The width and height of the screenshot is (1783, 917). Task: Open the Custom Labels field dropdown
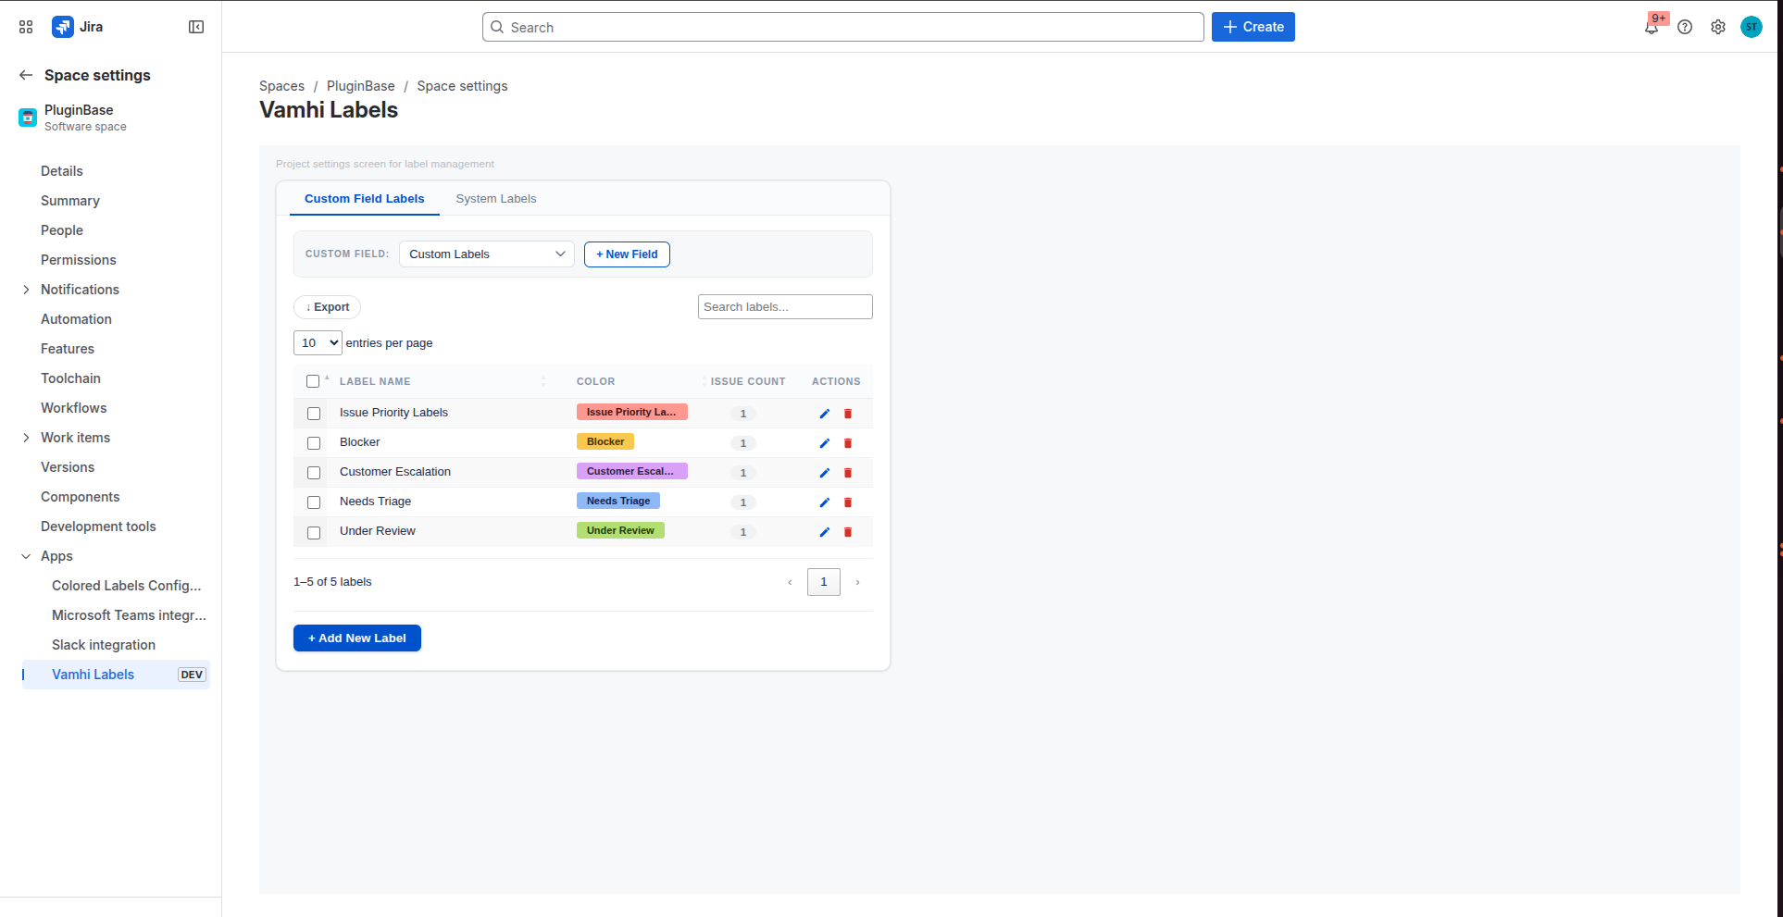coord(487,254)
